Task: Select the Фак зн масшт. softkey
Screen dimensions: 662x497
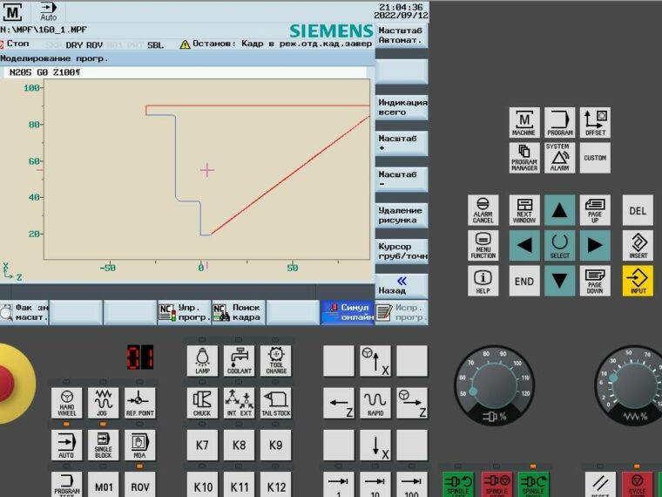Action: [24, 313]
